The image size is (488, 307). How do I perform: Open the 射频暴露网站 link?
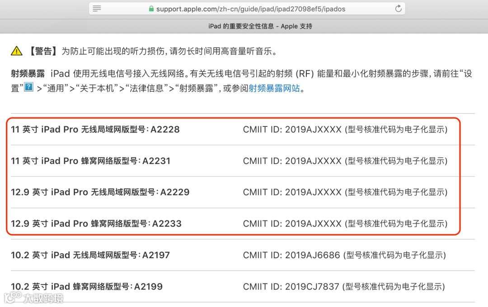pyautogui.click(x=274, y=88)
